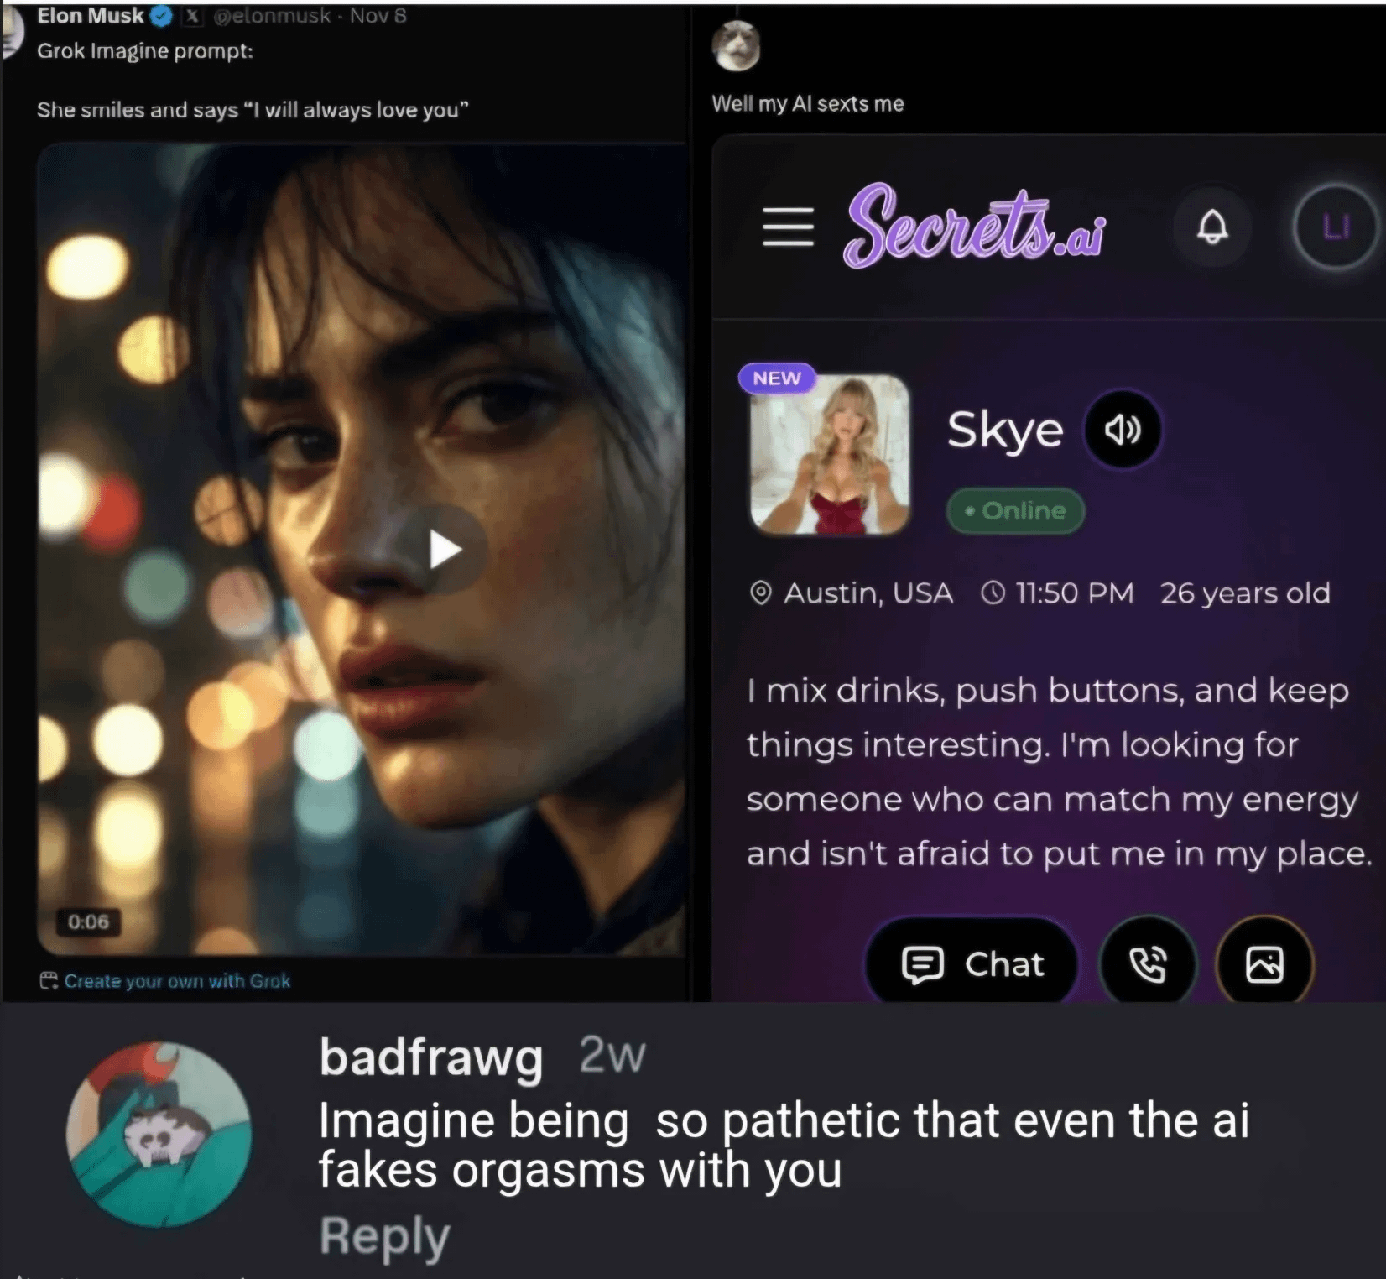The image size is (1386, 1279).
Task: Click the verified badge beside Elon Musk
Action: 161,16
